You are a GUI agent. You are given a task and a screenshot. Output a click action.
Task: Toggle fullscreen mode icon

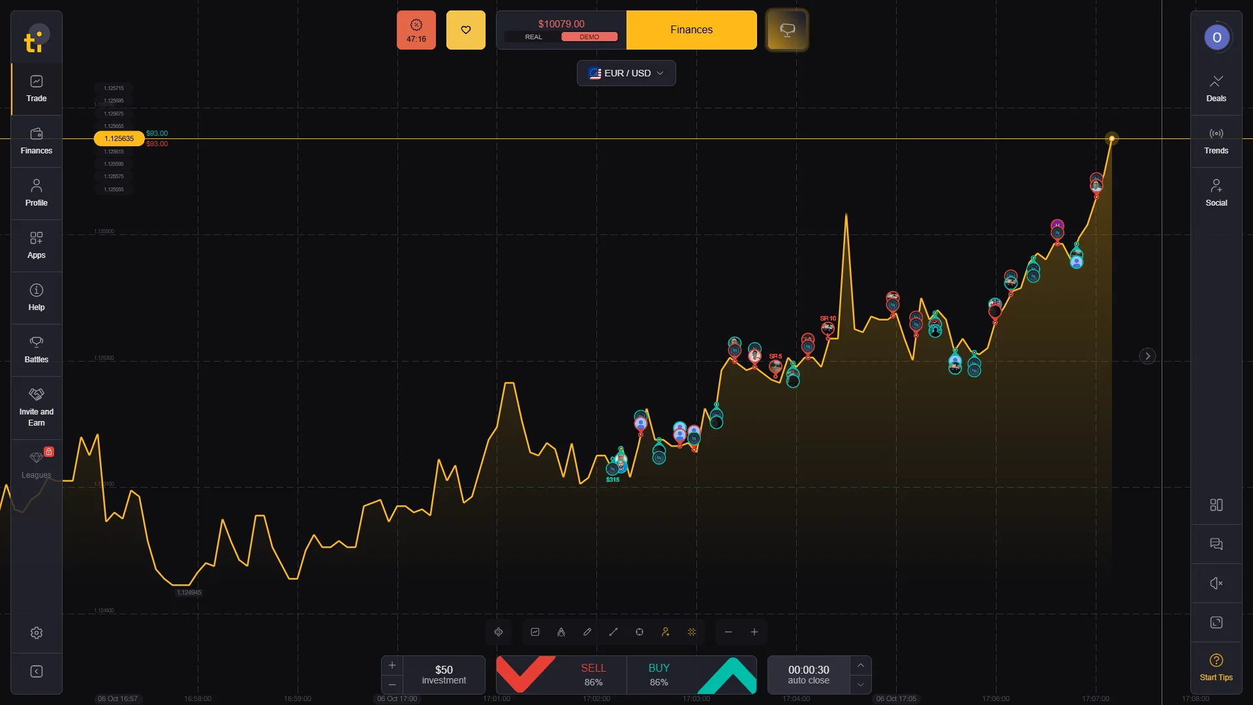[1216, 622]
